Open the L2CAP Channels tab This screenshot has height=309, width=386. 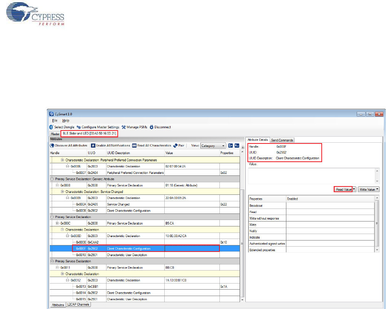click(x=78, y=304)
